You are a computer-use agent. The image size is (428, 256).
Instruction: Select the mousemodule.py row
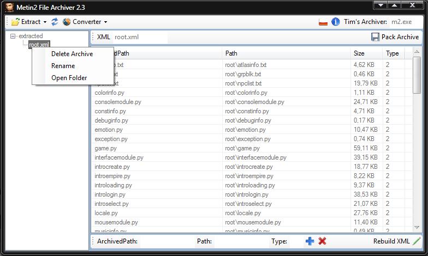coord(251,222)
